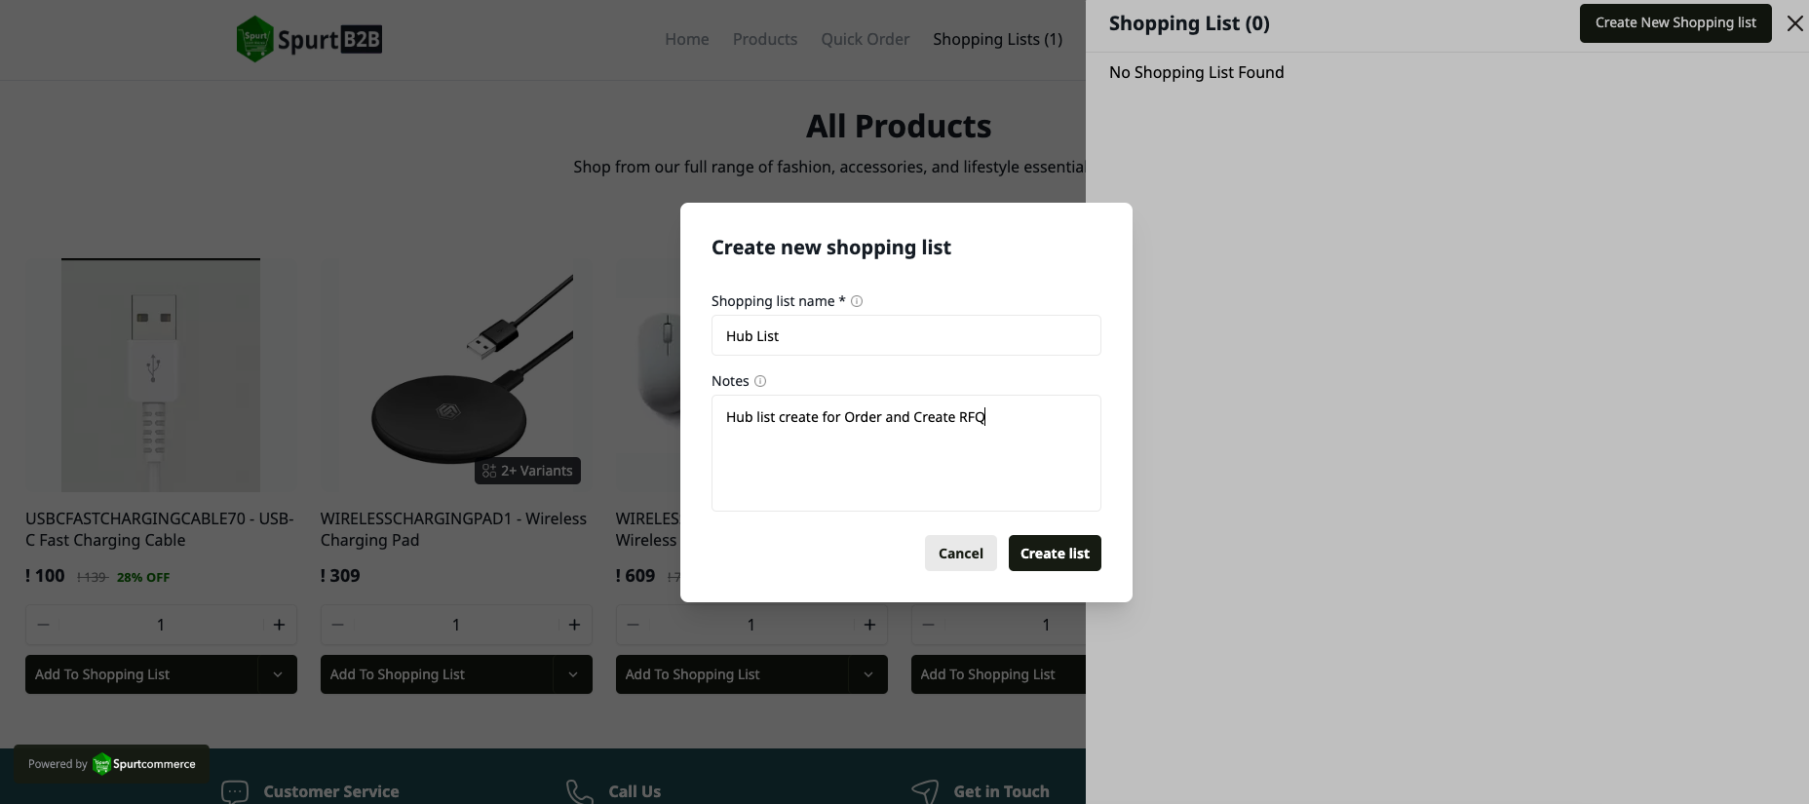Expand Add To Shopping List dropdown for USB-C cable
The height and width of the screenshot is (804, 1809).
click(x=278, y=674)
